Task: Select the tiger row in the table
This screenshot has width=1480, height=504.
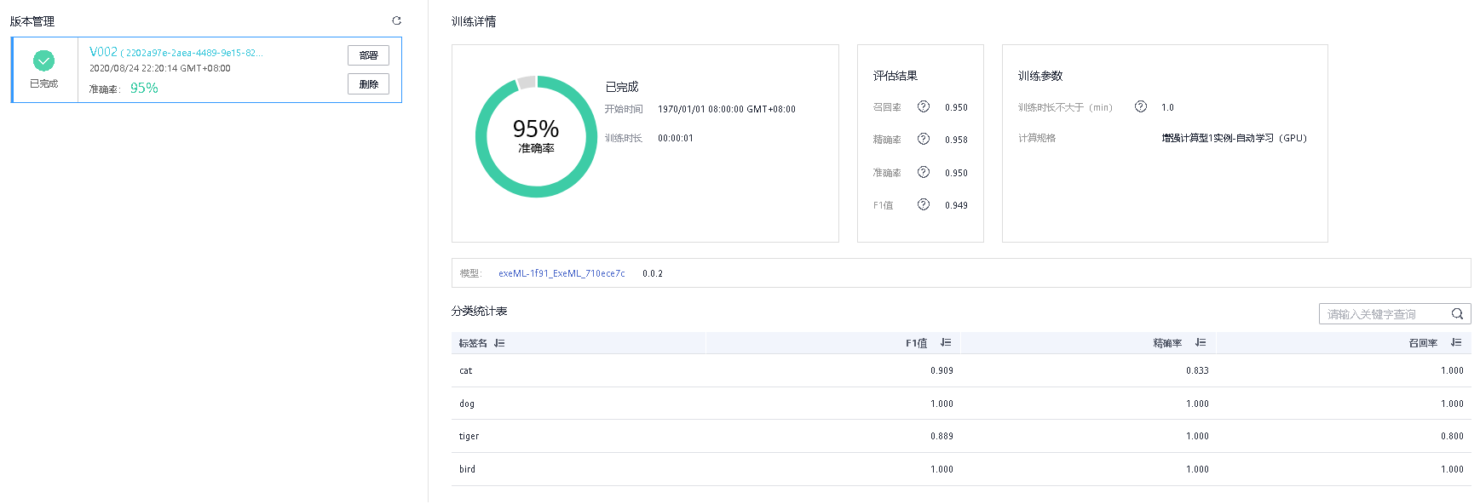Action: 960,436
